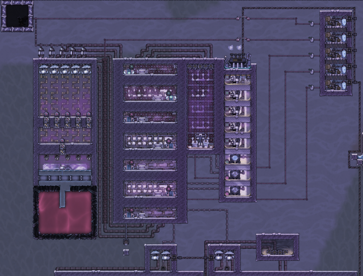This screenshot has height=276, width=363.
Task: Select the pink-triangle machine in the third central room
Action: [130, 117]
